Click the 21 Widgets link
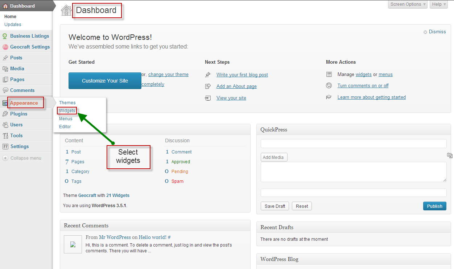 pos(118,196)
